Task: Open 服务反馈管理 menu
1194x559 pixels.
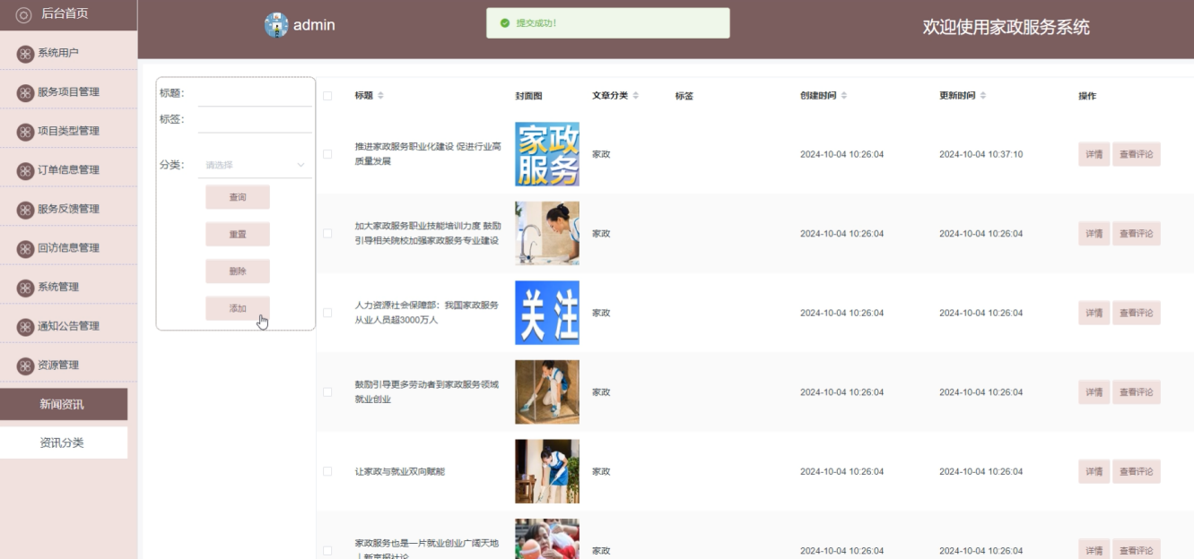Action: click(68, 210)
